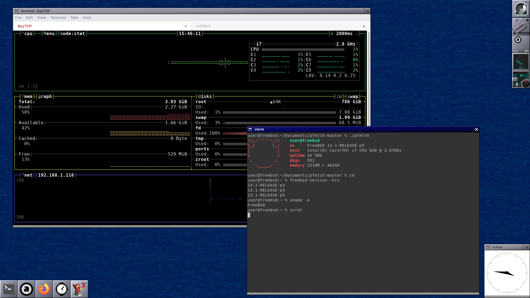Click the clip's bottom-left corner workspace arrow
Viewport: 530px width, 298px height.
[515, 33]
